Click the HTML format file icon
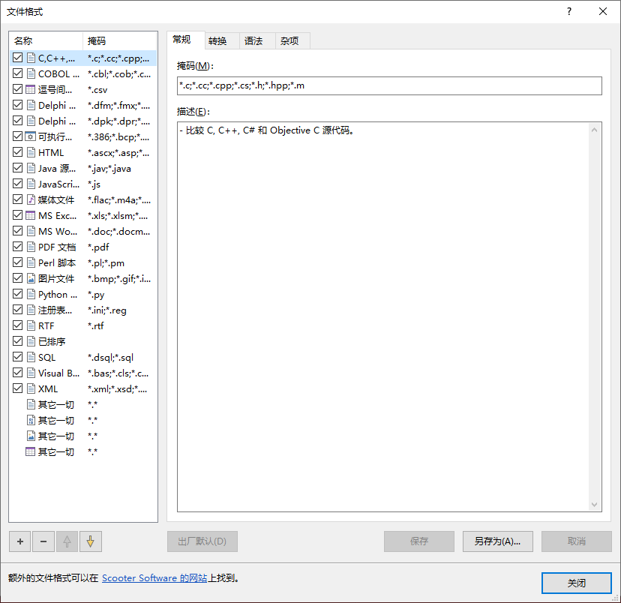 [31, 152]
